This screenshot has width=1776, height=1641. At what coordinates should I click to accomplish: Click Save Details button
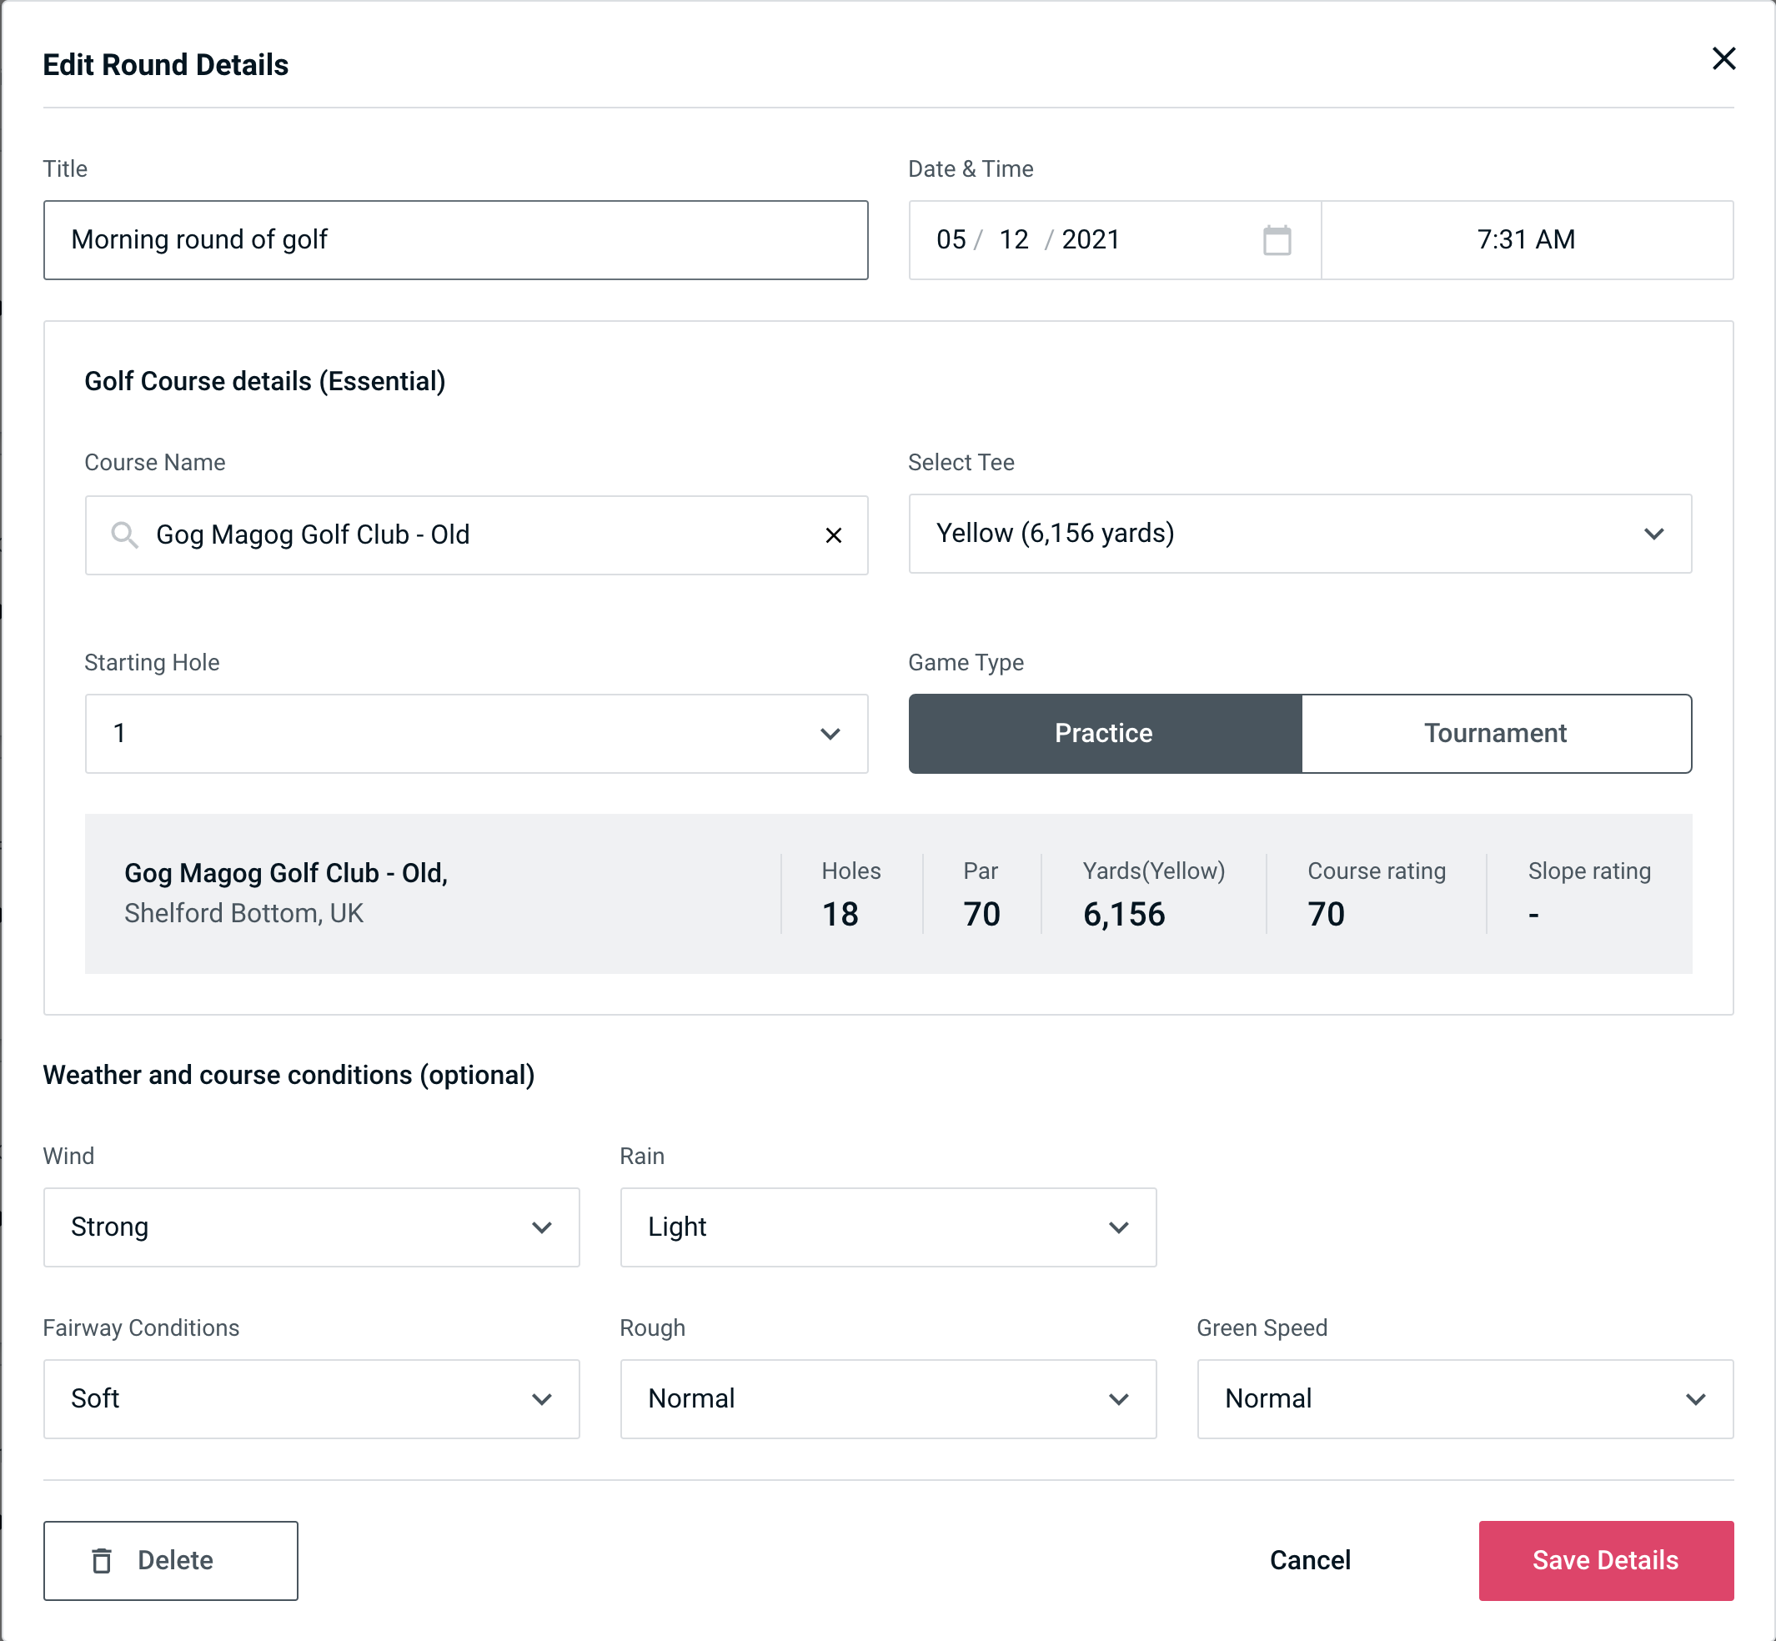[x=1604, y=1559]
